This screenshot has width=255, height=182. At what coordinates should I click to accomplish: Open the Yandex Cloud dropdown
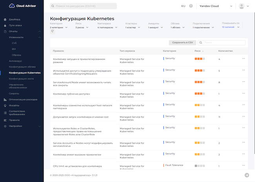[x=216, y=6]
